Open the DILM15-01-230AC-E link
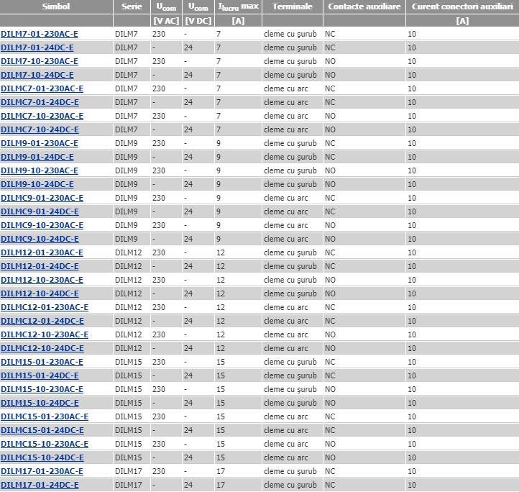 tap(42, 362)
